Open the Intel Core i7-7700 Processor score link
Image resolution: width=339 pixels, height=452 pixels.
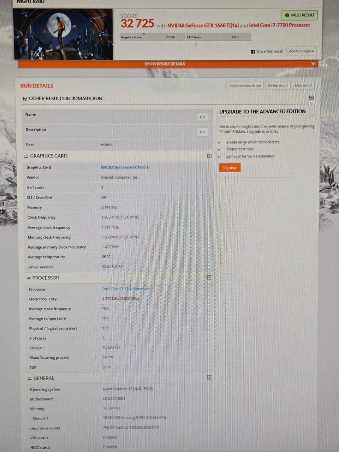pyautogui.click(x=280, y=25)
